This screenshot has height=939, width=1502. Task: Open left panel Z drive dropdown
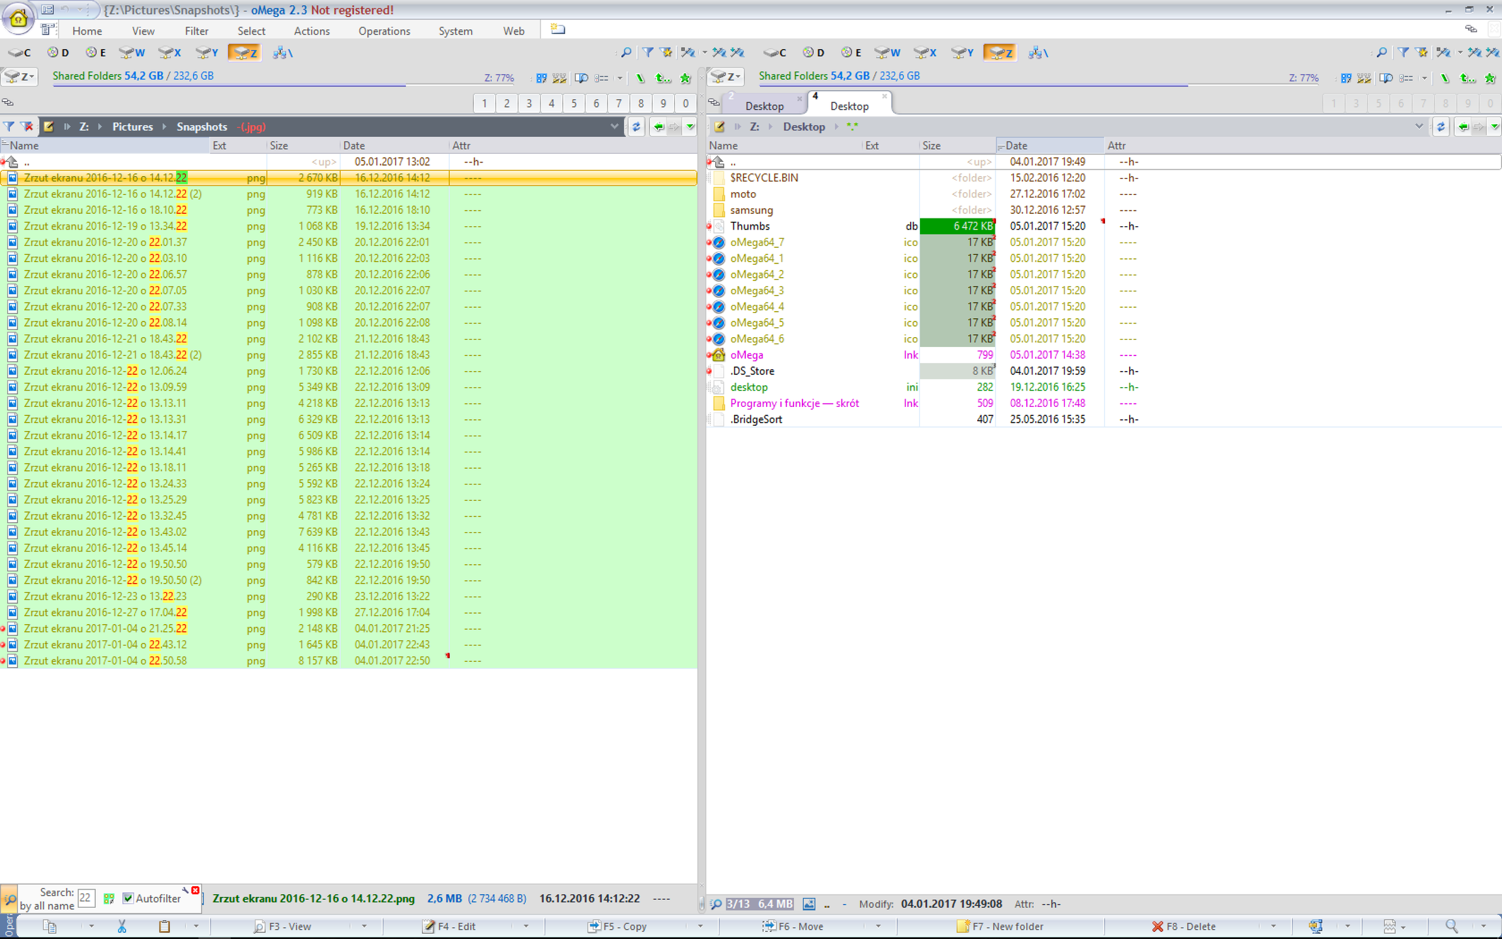[x=19, y=77]
